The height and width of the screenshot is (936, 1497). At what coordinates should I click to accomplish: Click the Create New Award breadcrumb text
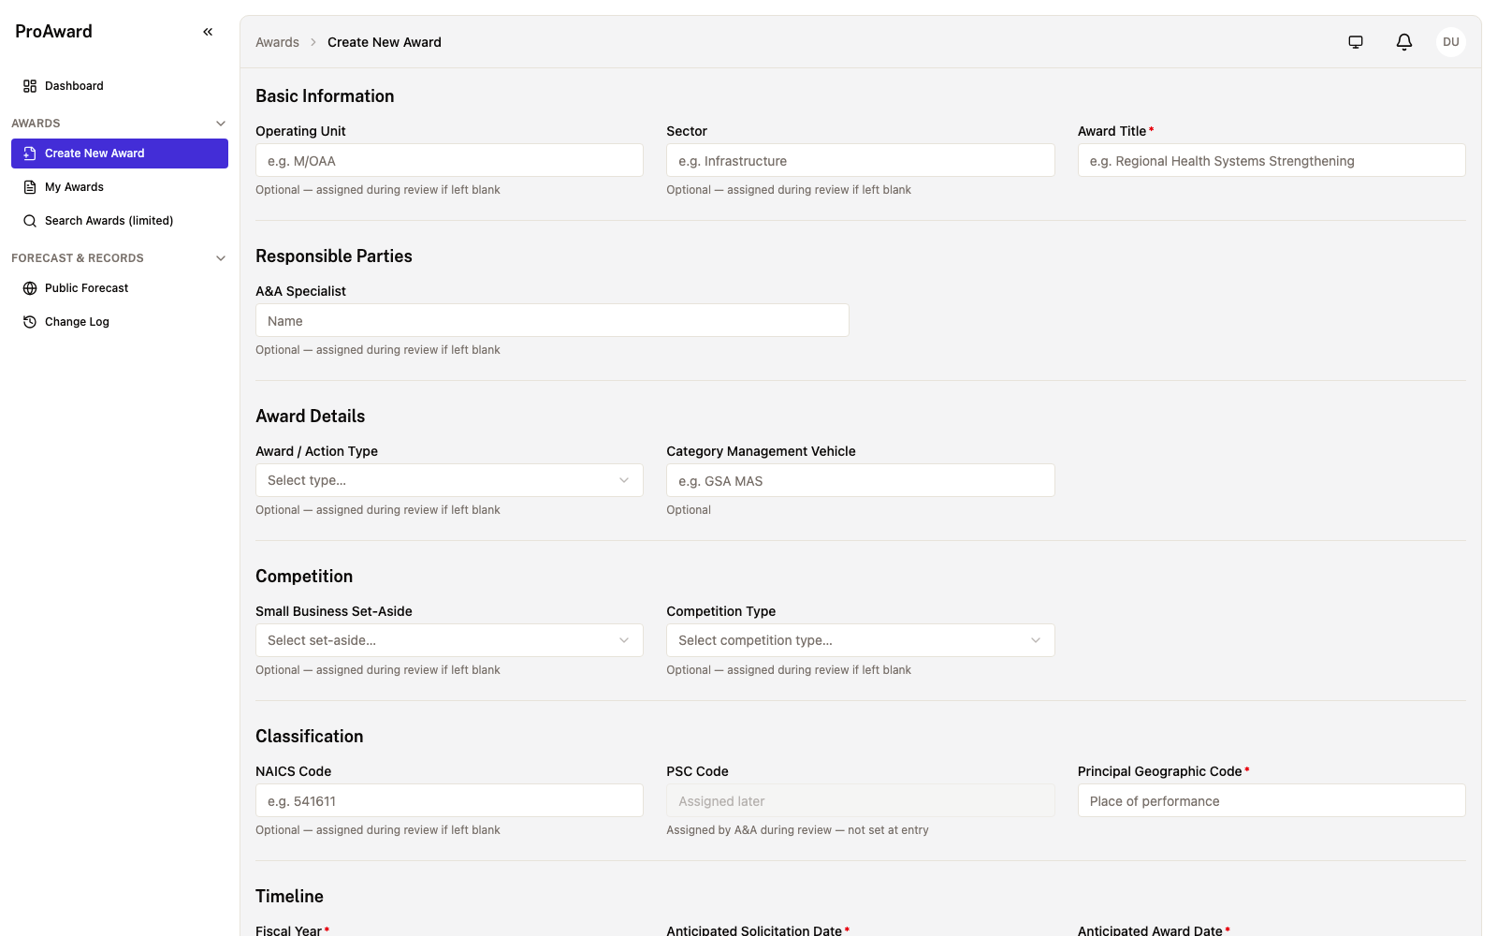(x=385, y=42)
